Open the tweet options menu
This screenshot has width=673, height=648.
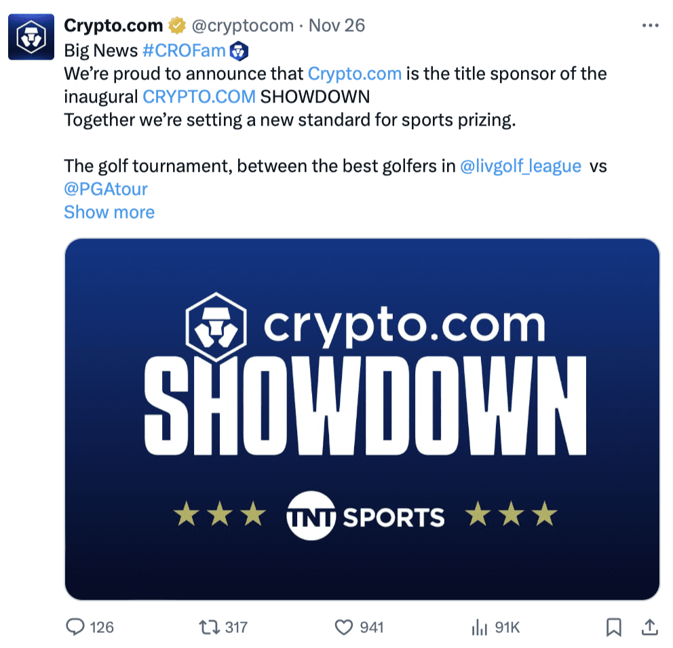pos(650,25)
